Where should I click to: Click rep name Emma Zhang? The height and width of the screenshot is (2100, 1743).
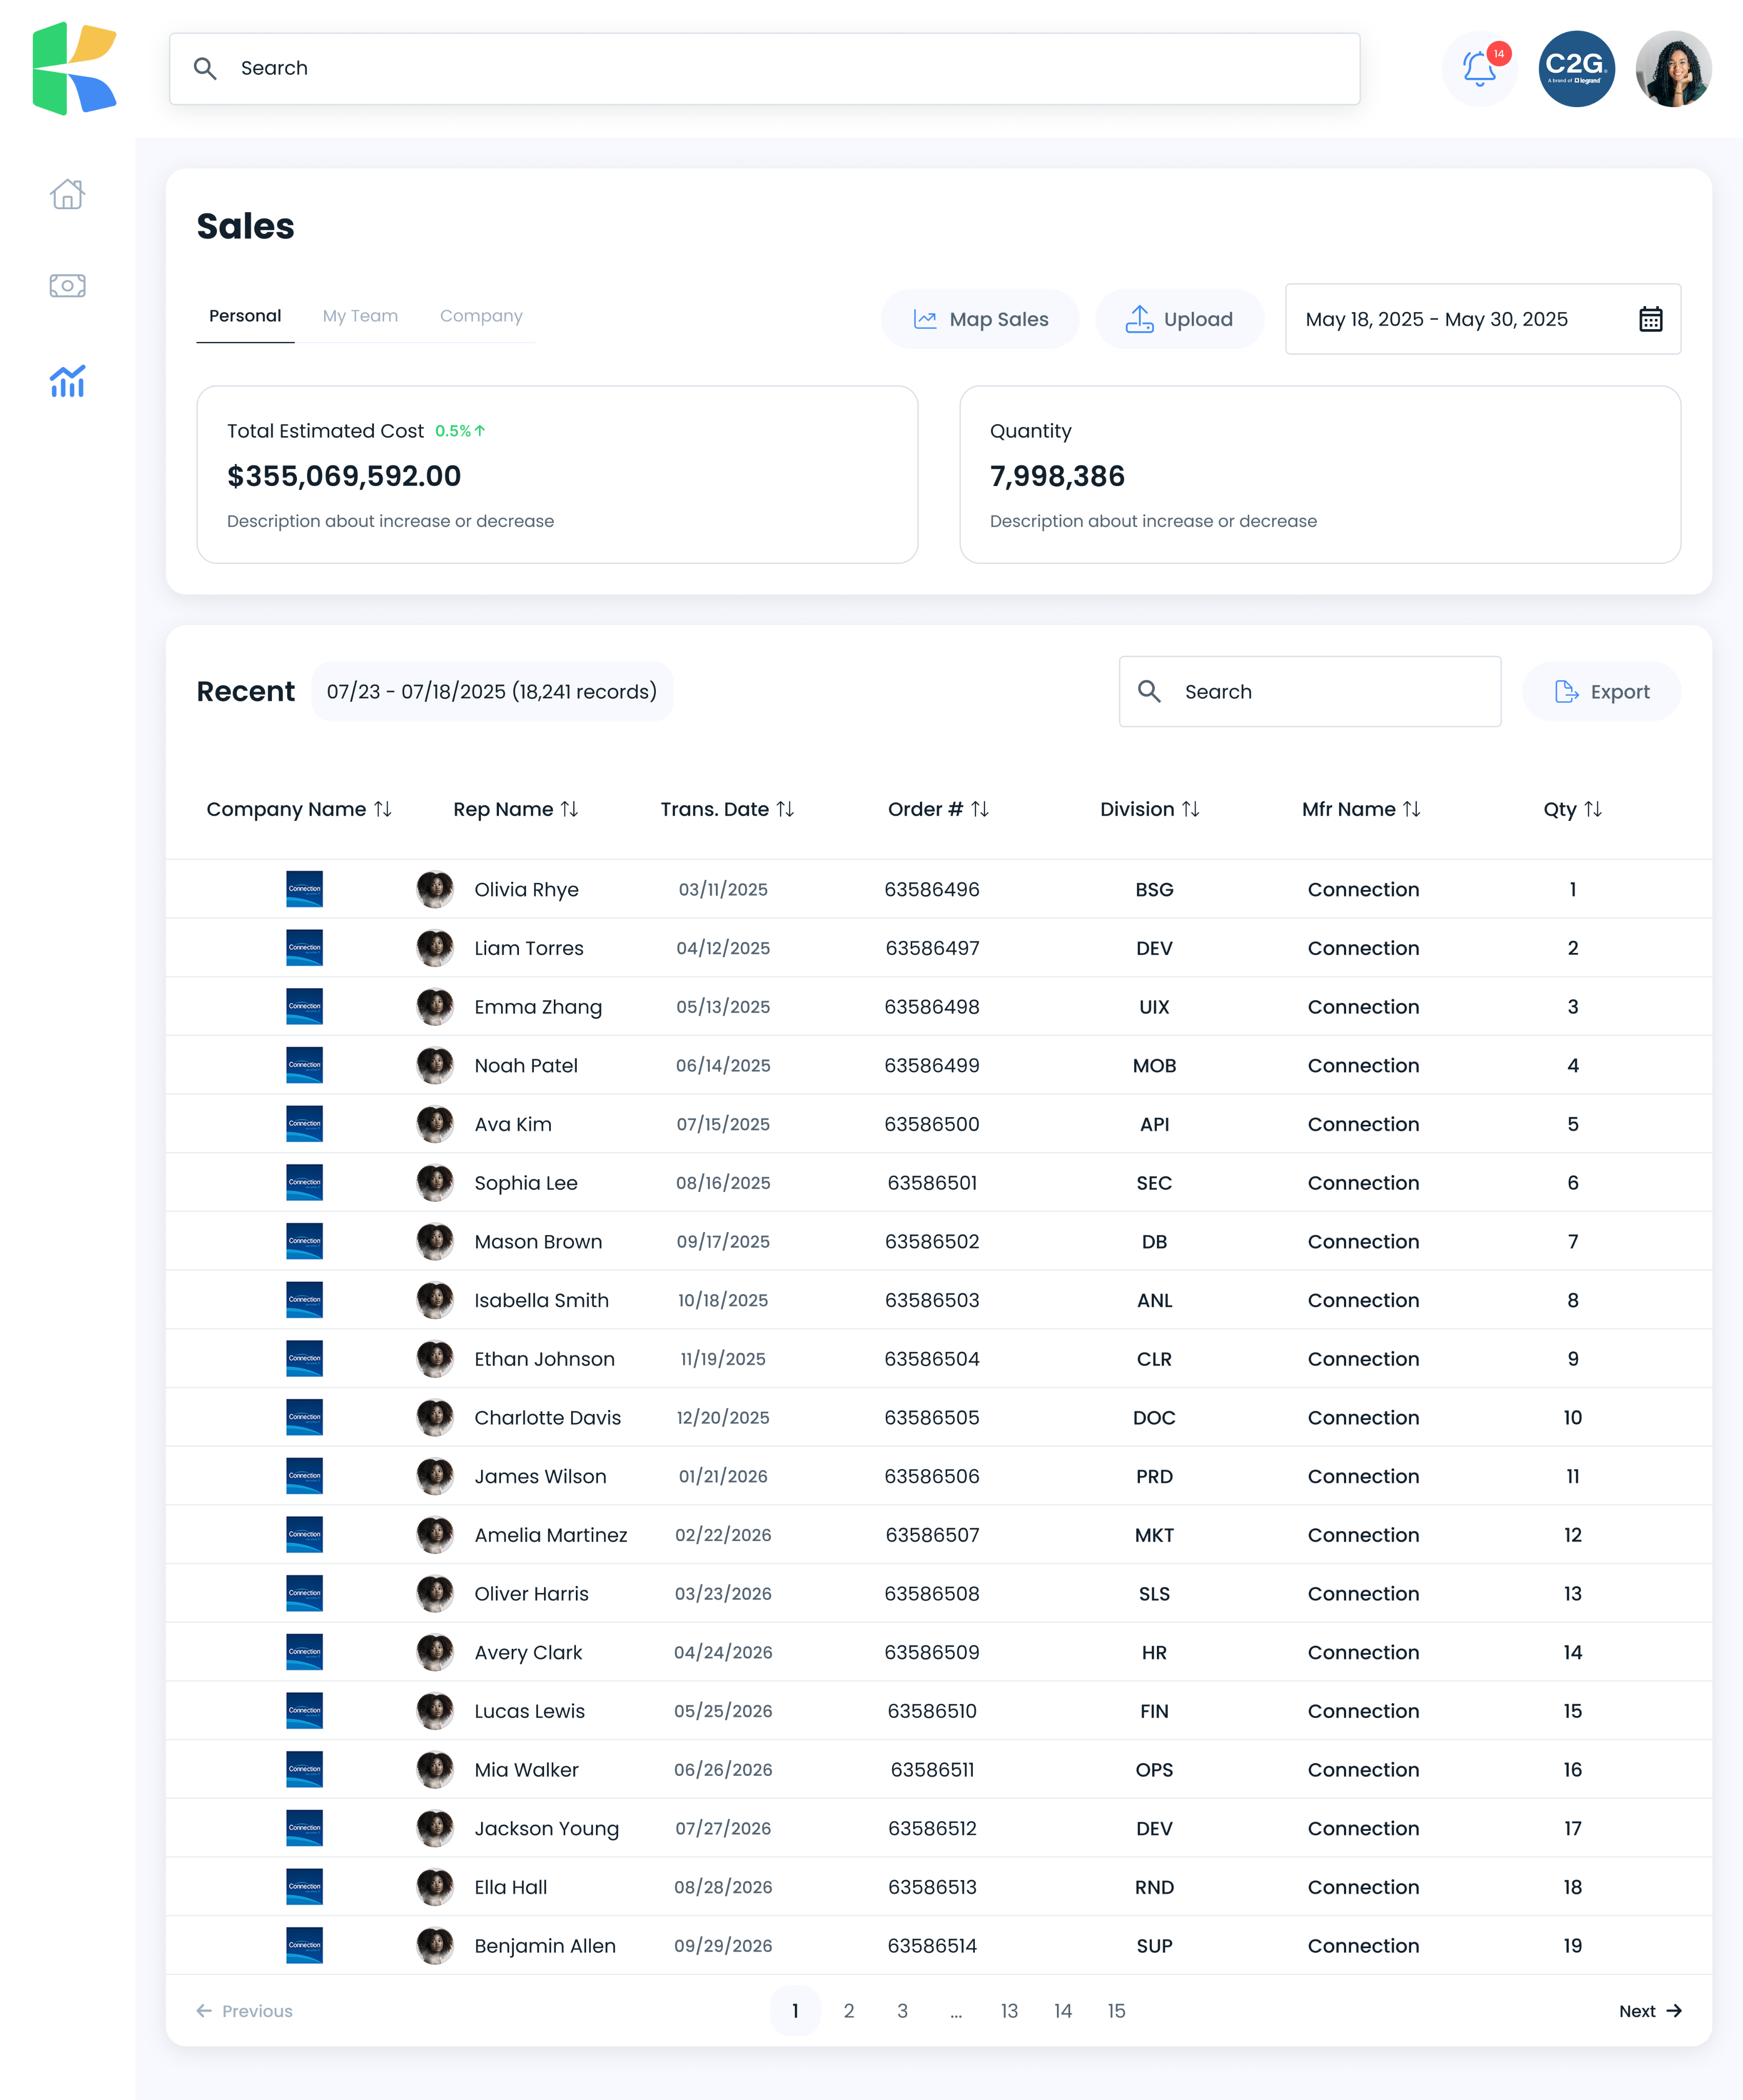538,1007
